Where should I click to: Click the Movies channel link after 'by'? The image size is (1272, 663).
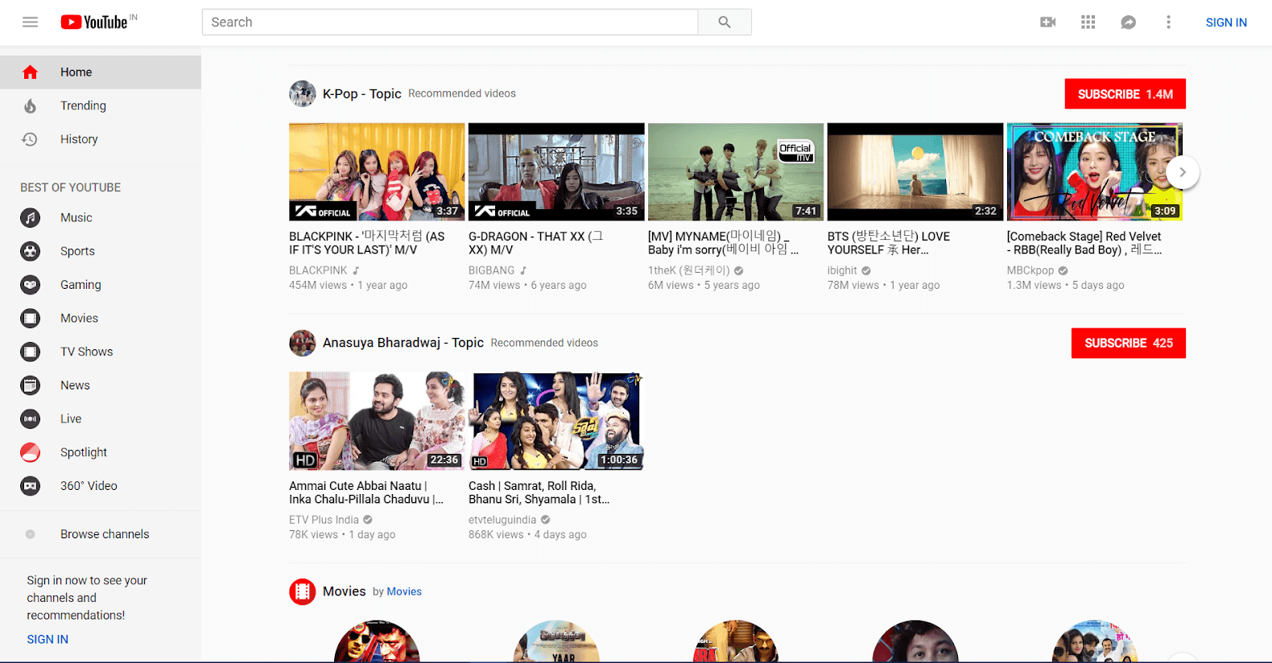[404, 591]
